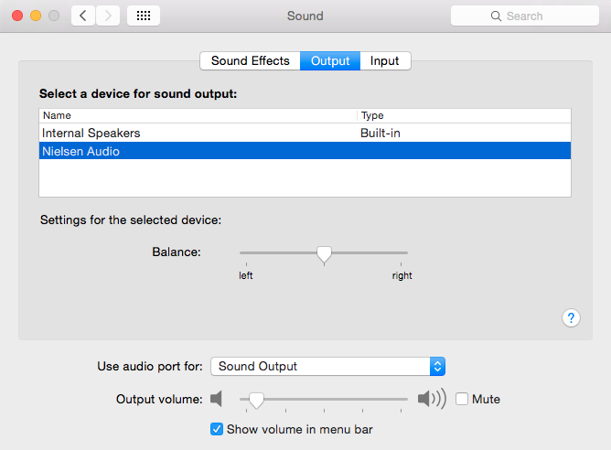Click the back navigation arrow
This screenshot has height=450, width=611.
coord(83,16)
